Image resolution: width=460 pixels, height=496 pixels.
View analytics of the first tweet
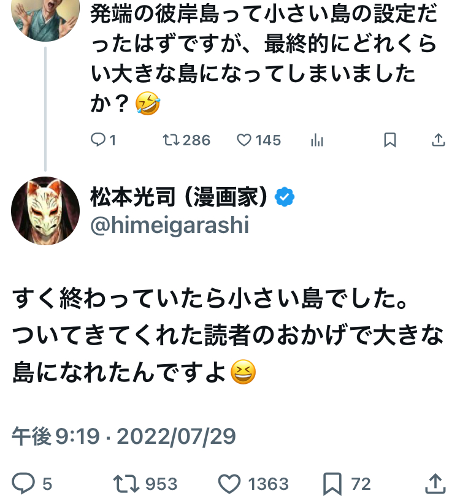(x=317, y=140)
